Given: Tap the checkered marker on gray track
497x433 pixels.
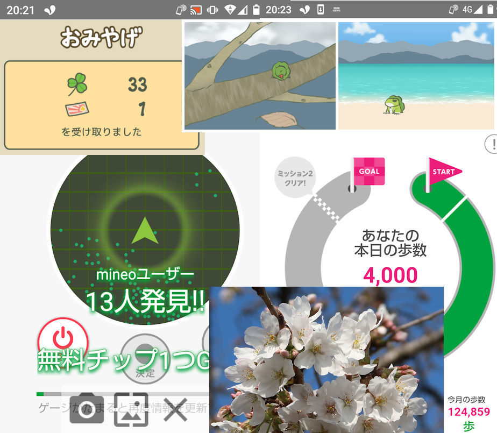Looking at the screenshot, I should (326, 208).
